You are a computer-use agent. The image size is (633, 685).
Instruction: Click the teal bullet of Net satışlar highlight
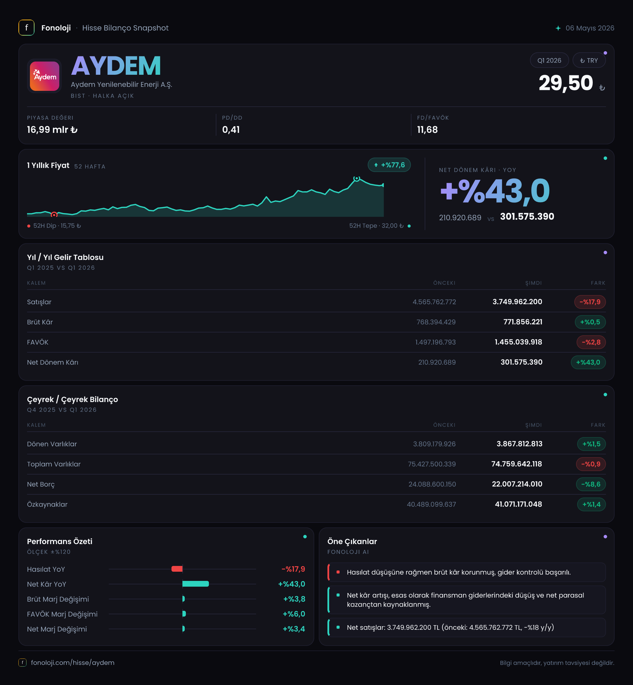(x=338, y=627)
